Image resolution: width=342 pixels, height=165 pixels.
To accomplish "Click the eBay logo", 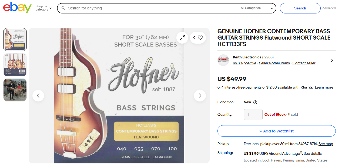I will 17,8.
